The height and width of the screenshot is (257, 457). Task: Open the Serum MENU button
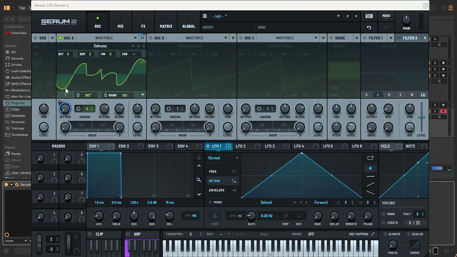point(386,16)
